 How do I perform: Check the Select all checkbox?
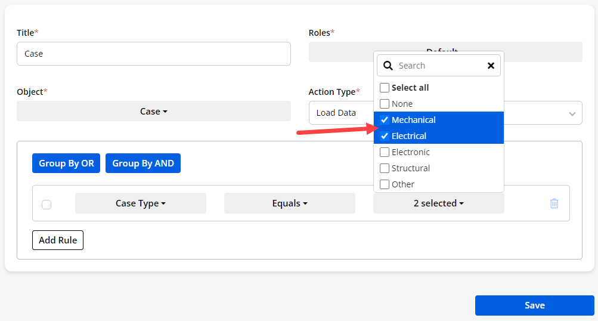pos(385,88)
